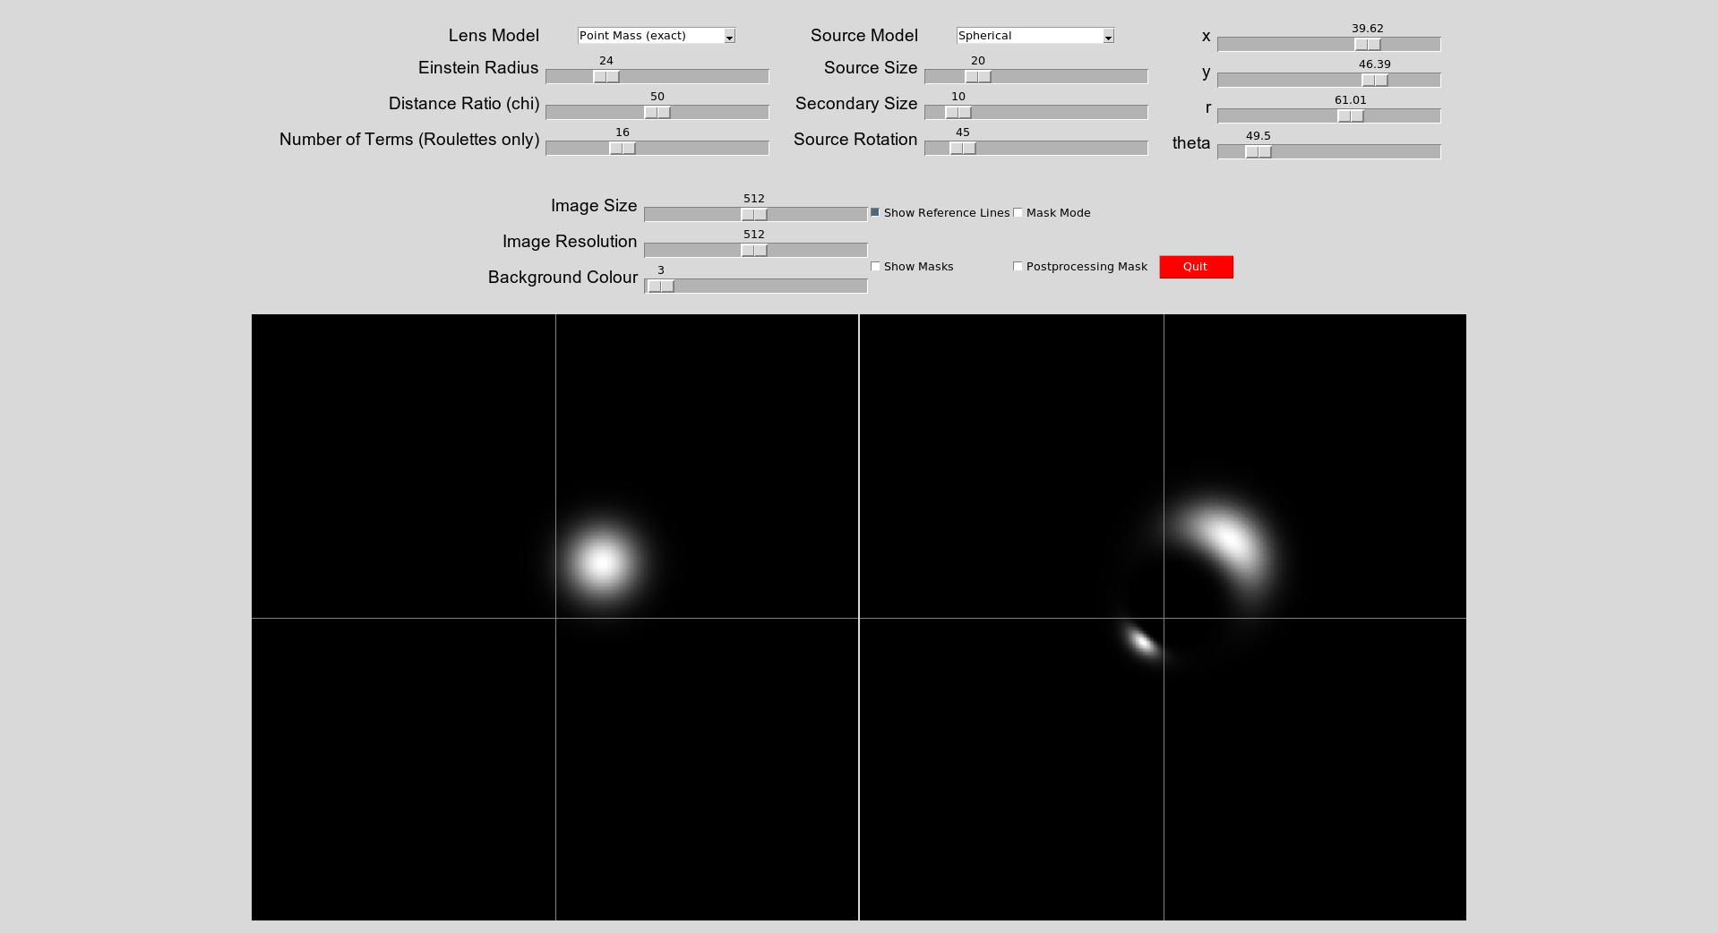
Task: Click the red Quit button
Action: pos(1196,267)
